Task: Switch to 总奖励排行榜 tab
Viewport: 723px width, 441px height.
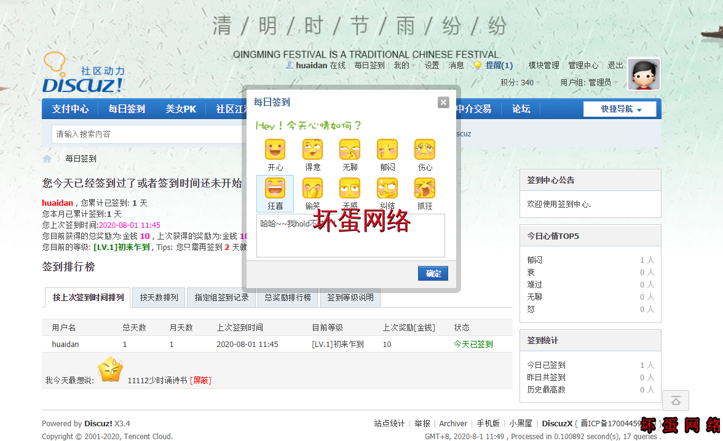Action: pos(288,298)
